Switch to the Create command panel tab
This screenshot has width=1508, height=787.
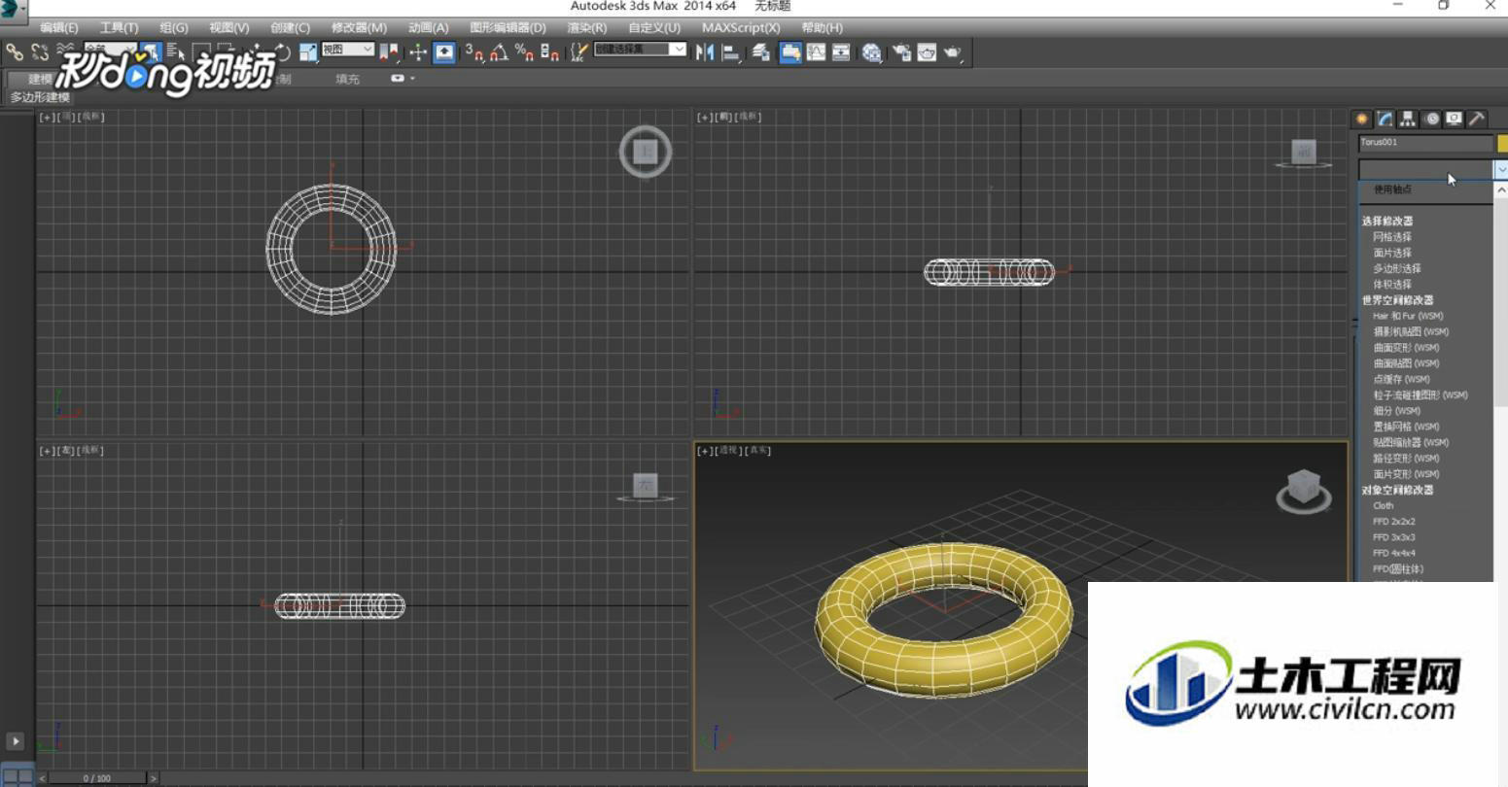pos(1362,119)
